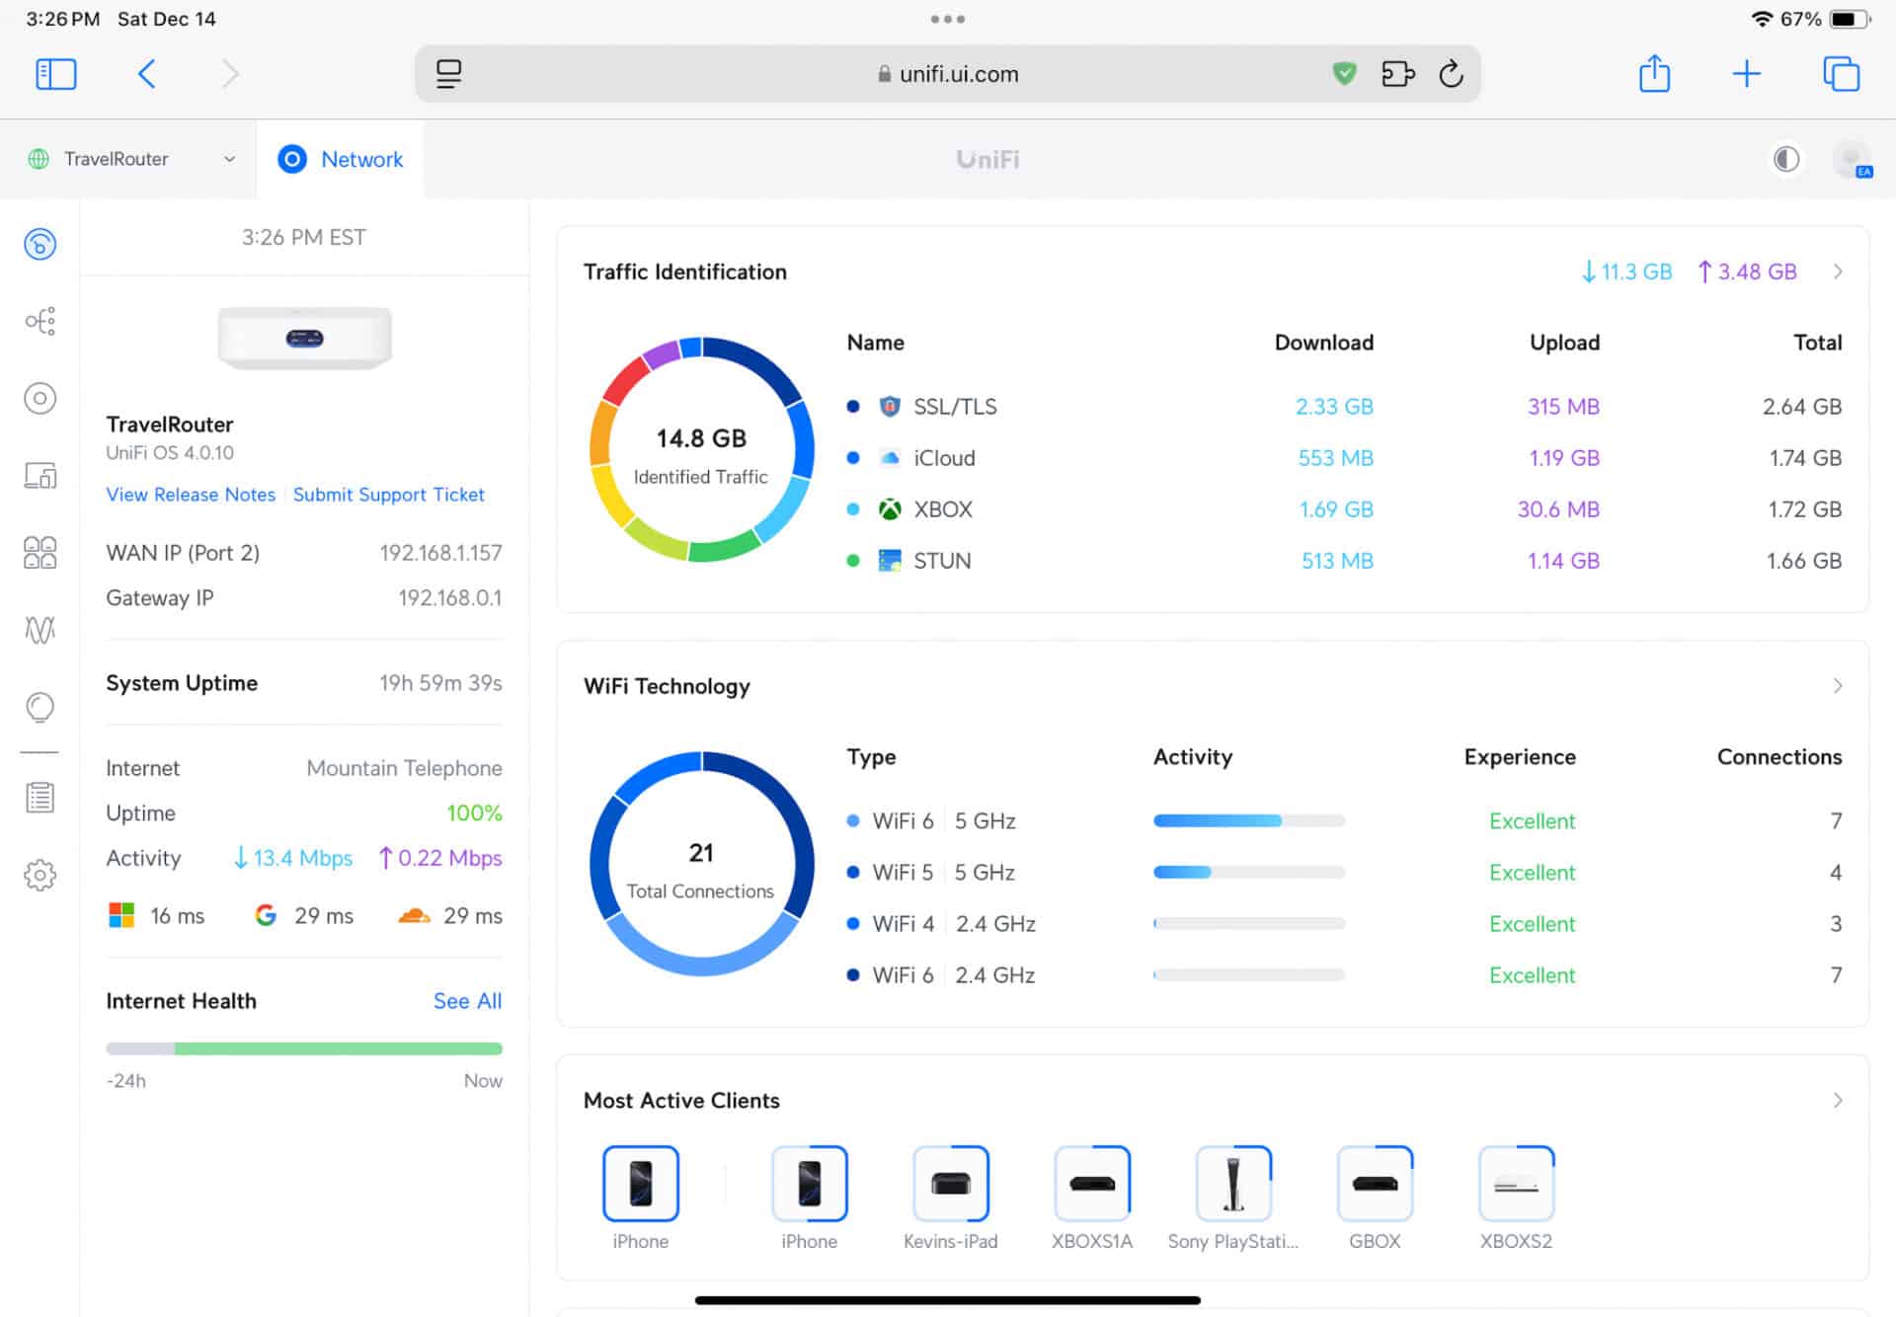This screenshot has width=1896, height=1317.
Task: Select the WiFi 6 2.4 GHz row
Action: pos(1344,974)
